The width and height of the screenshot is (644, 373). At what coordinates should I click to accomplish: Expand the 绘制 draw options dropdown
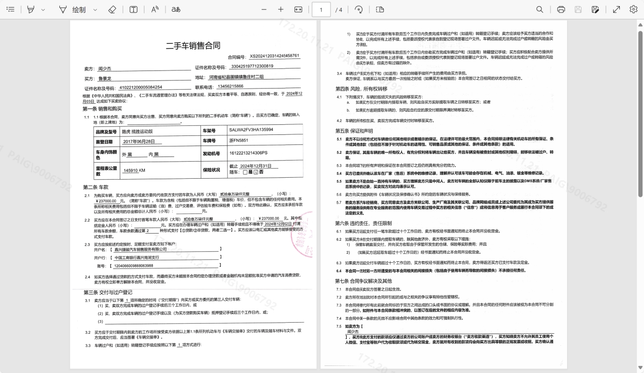pyautogui.click(x=95, y=10)
